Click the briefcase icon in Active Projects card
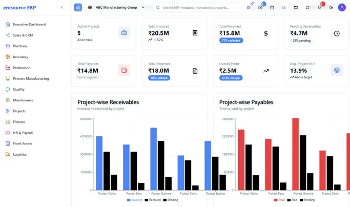Viewport: 350px width, 207px height. click(124, 33)
